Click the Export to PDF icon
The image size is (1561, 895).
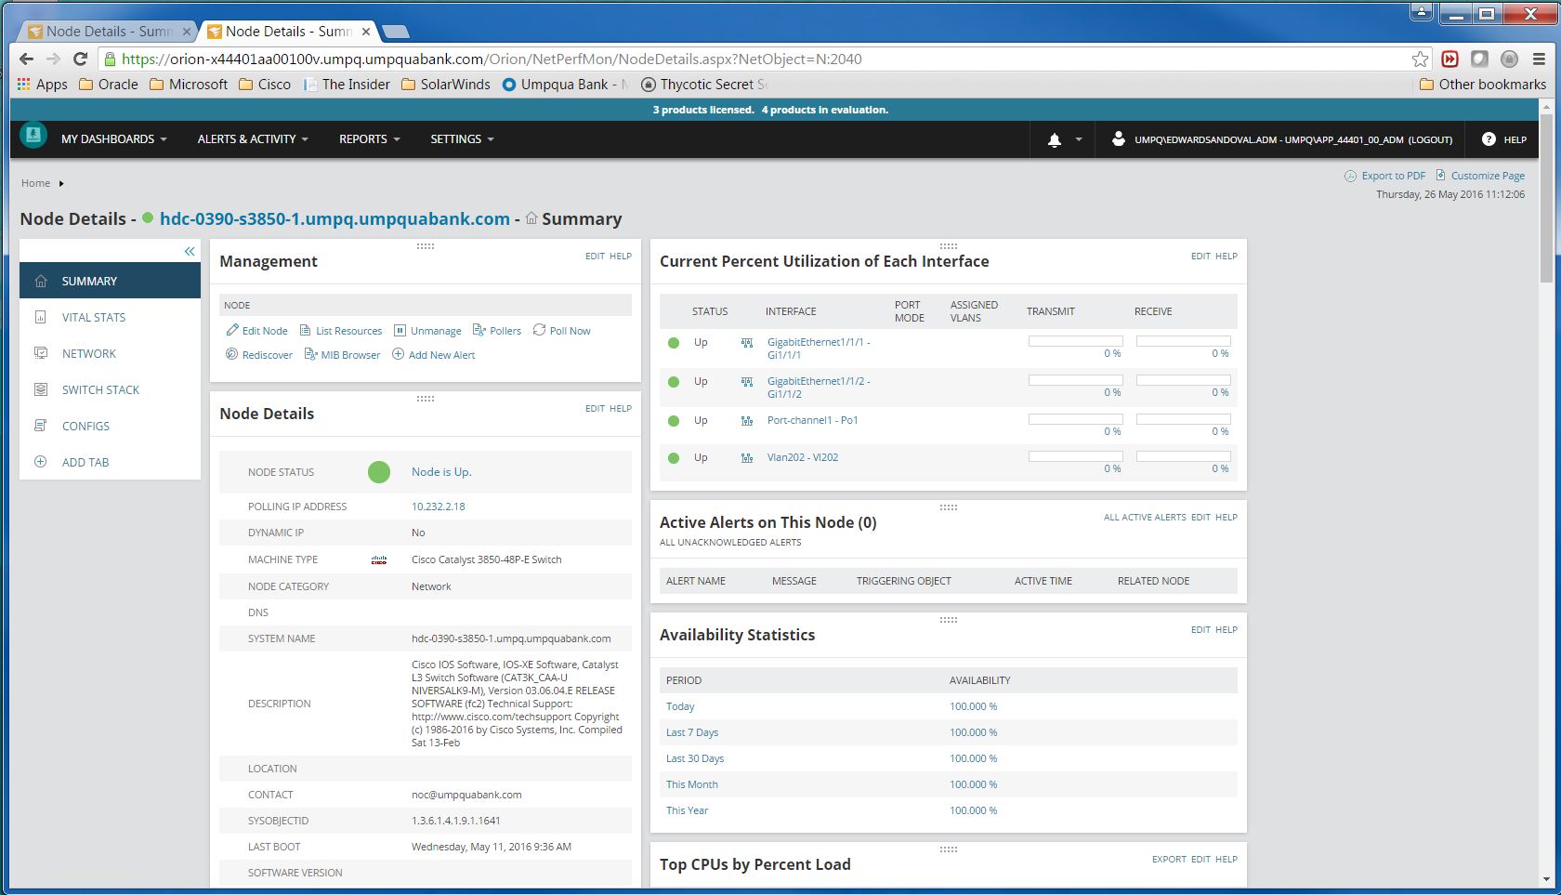coord(1350,176)
